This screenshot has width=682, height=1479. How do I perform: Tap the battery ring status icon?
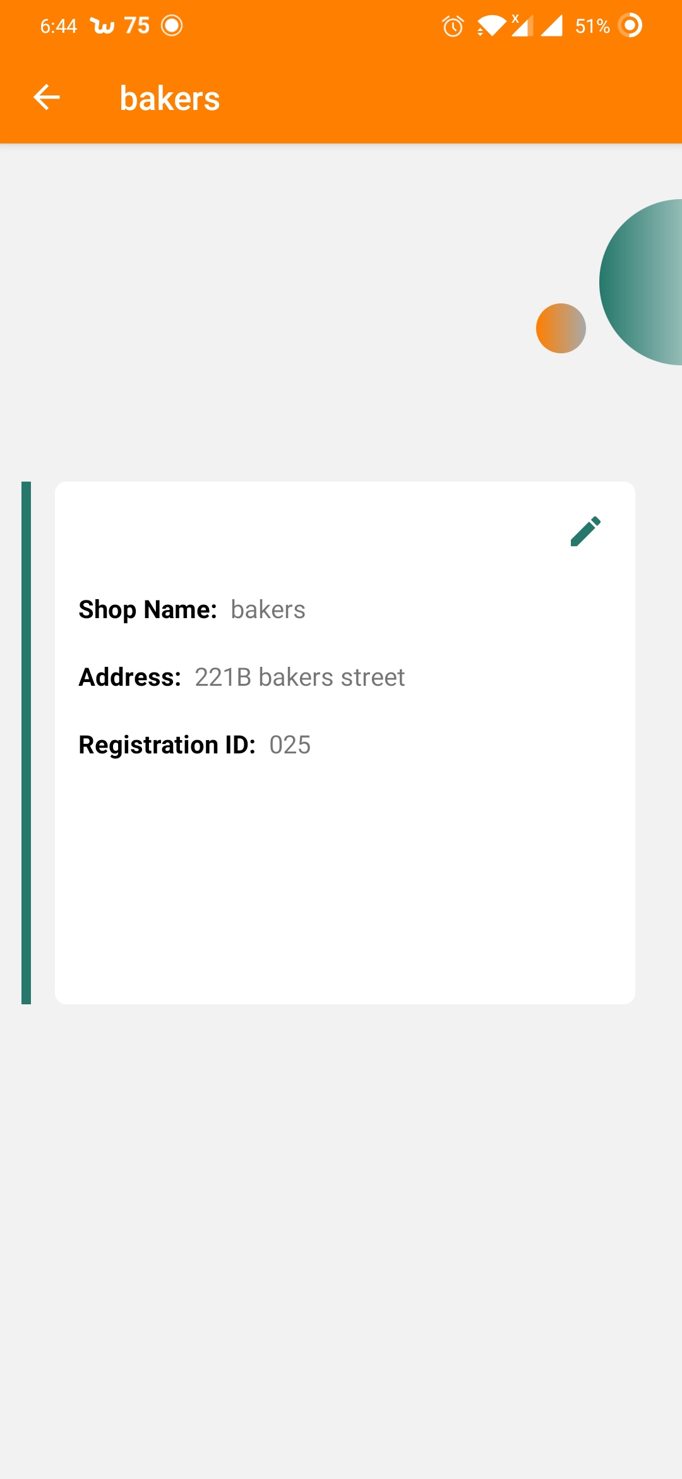630,25
